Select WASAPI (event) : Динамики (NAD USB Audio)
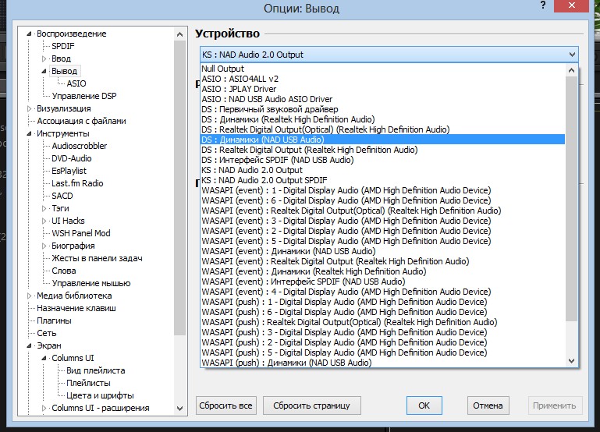The height and width of the screenshot is (432, 600). [382, 251]
